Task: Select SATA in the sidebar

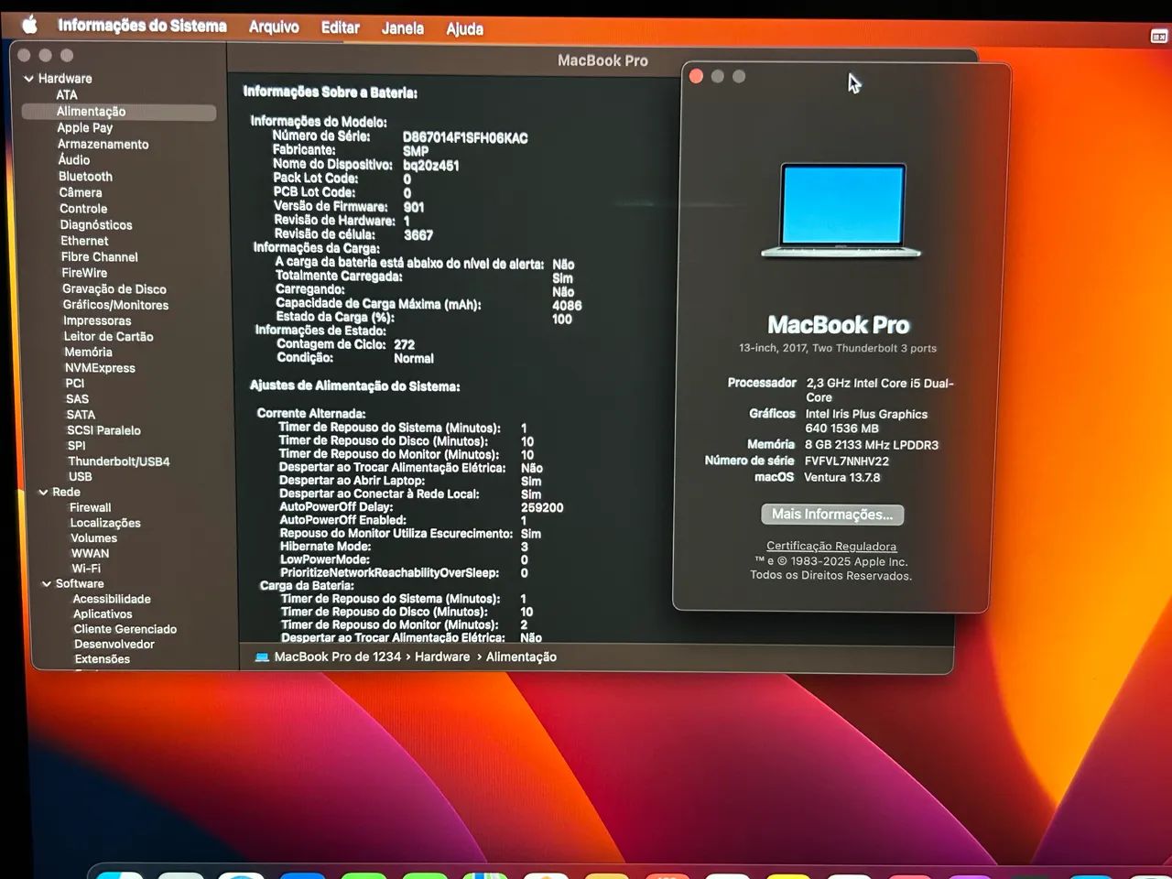Action: [x=81, y=415]
